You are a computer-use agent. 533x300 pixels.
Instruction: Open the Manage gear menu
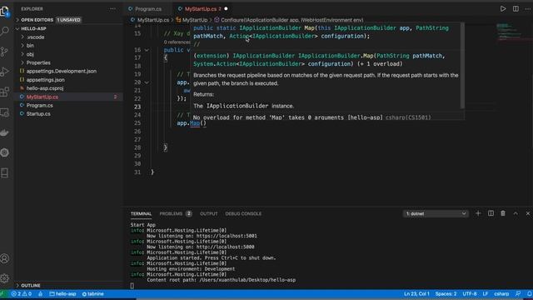tap(5, 278)
